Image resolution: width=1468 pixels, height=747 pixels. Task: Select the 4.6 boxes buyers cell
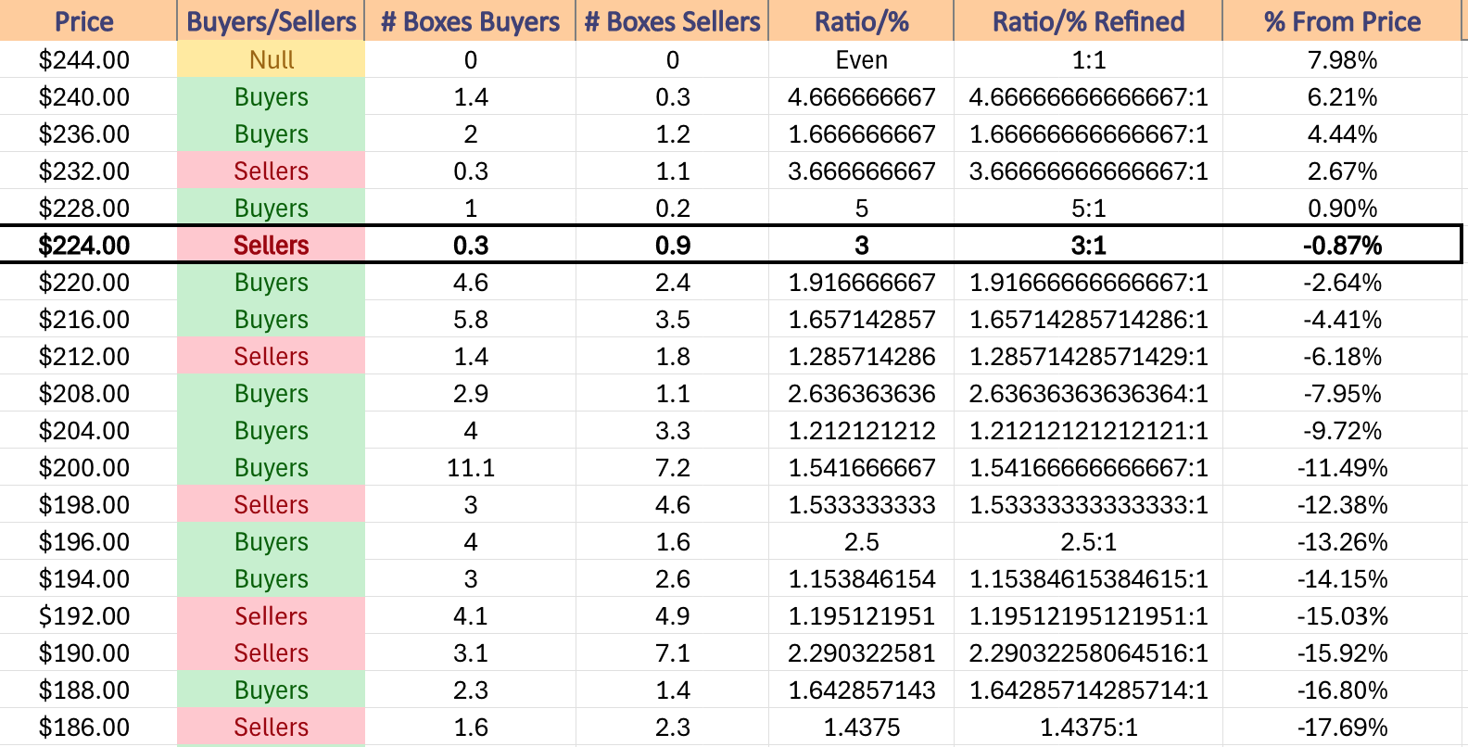click(x=471, y=283)
